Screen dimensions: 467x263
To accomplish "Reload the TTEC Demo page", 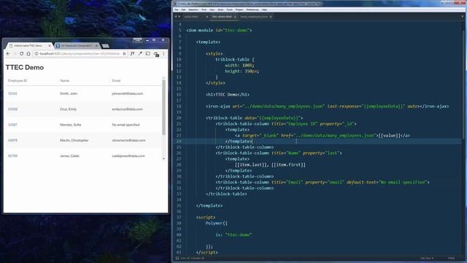I will tap(21, 53).
